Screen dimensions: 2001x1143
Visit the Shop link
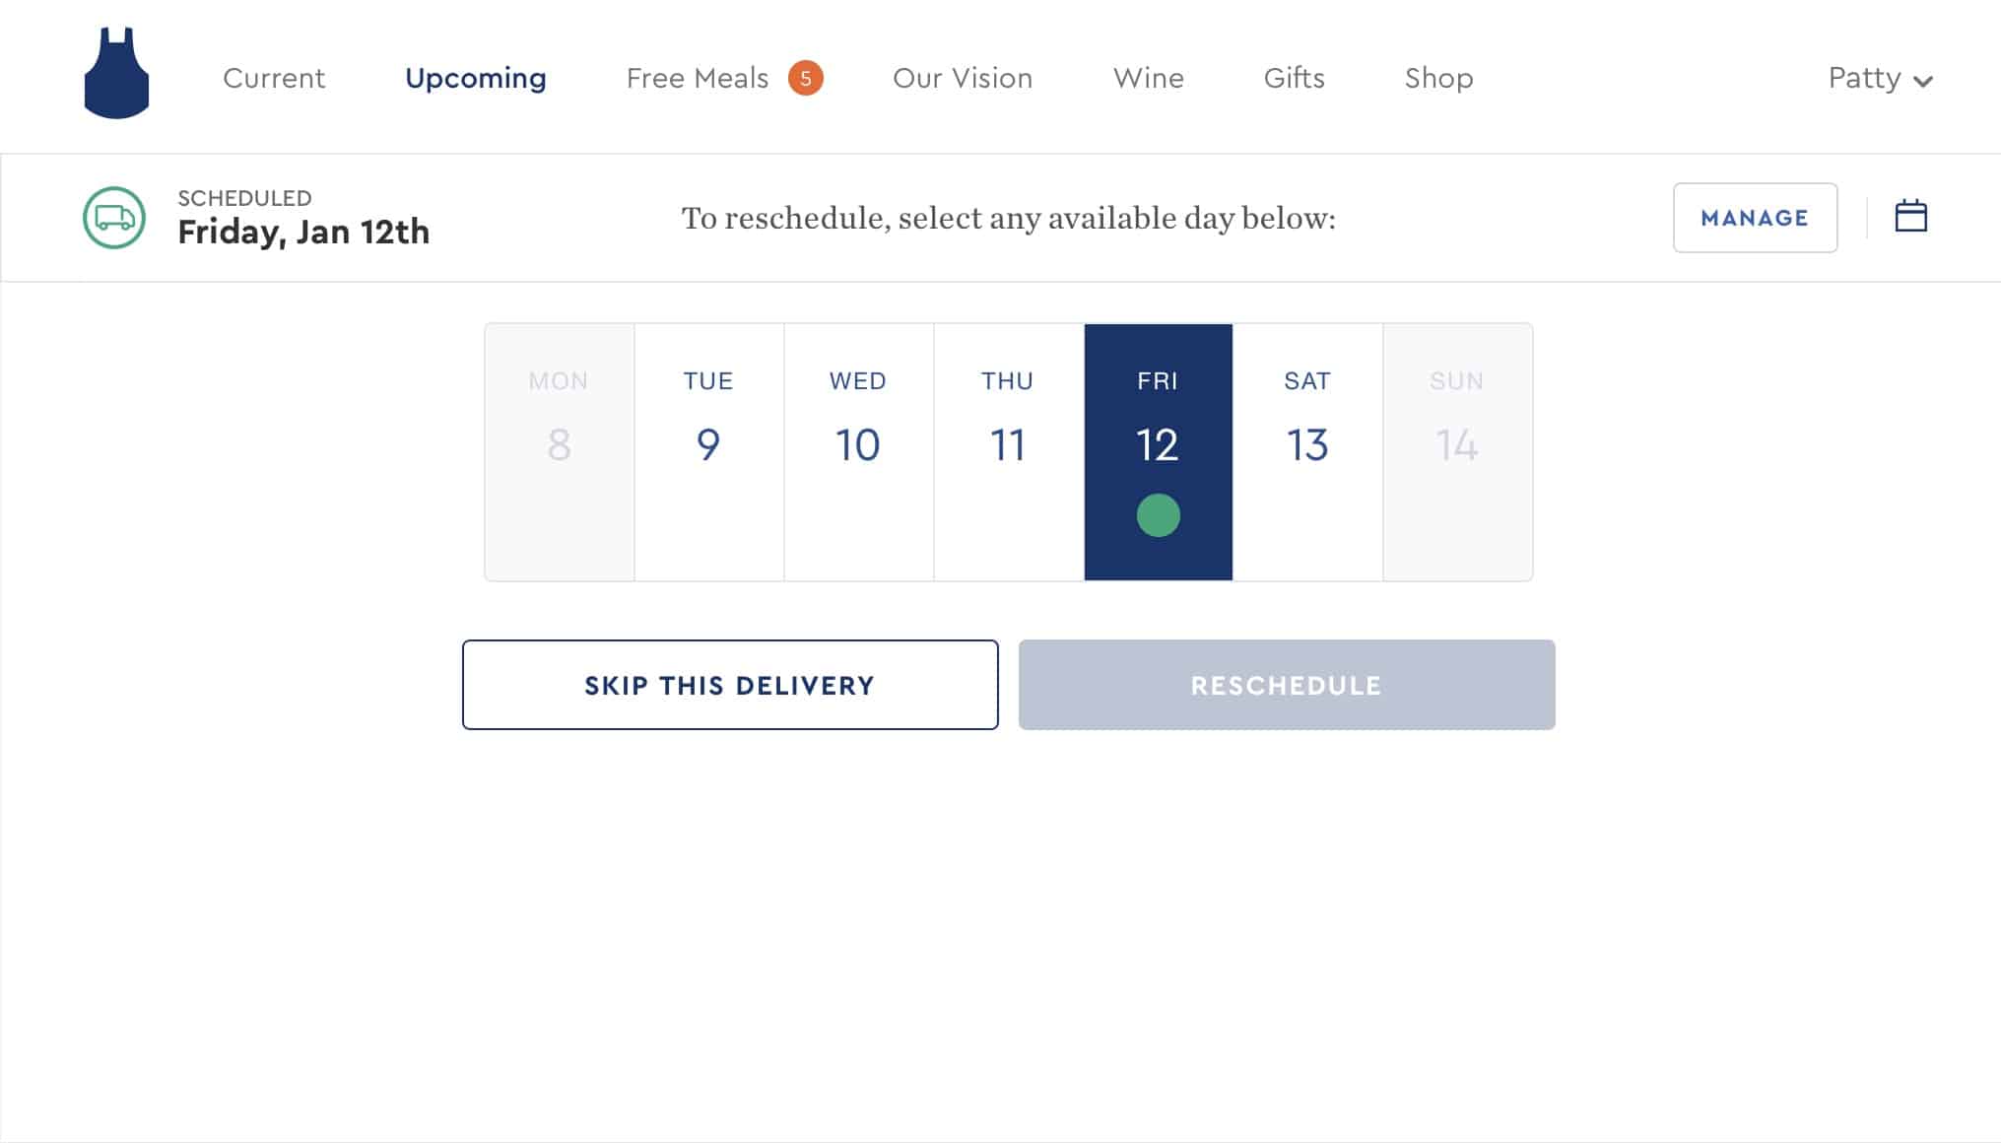[x=1438, y=79]
